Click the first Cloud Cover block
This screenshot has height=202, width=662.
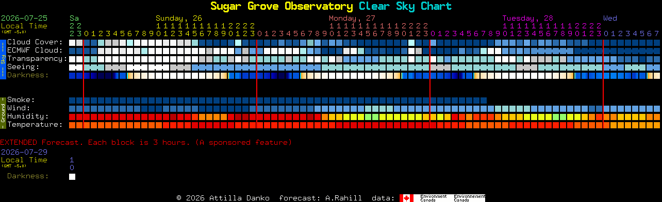[72, 42]
